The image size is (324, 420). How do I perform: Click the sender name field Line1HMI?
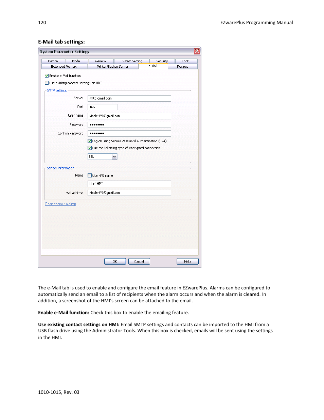129,184
